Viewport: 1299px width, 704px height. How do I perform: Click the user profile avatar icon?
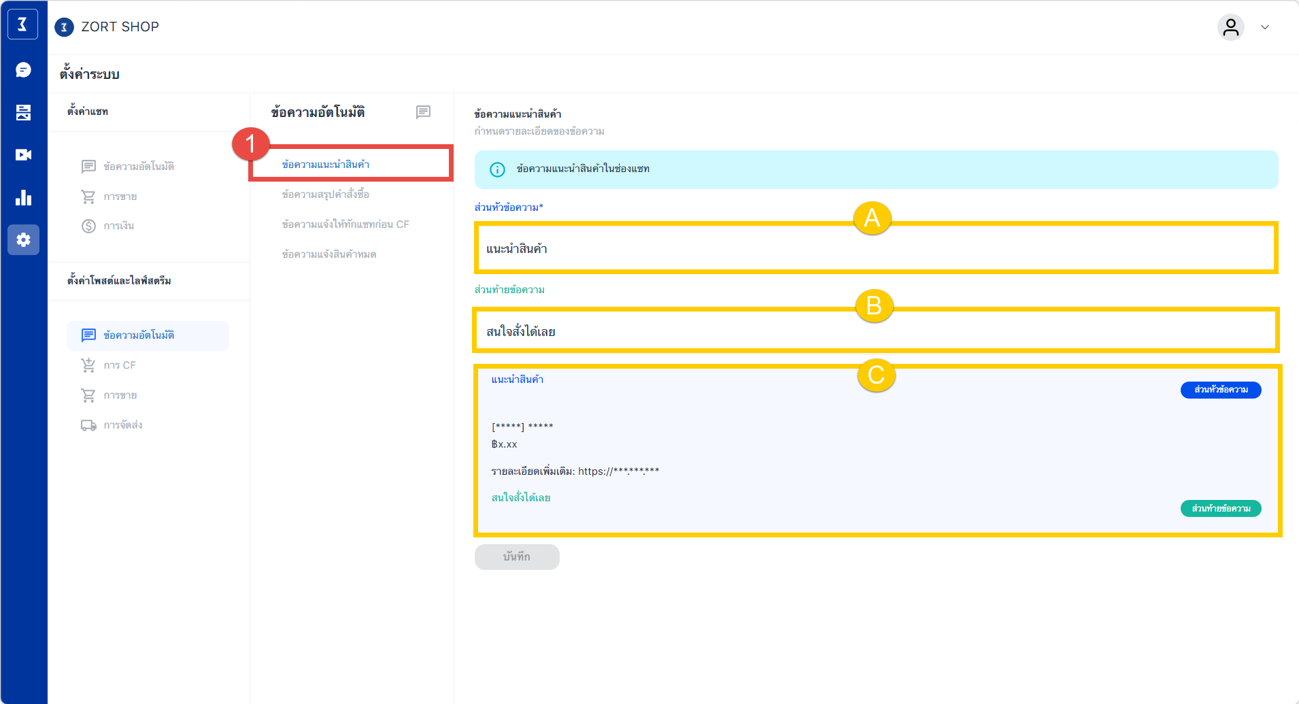pos(1230,27)
